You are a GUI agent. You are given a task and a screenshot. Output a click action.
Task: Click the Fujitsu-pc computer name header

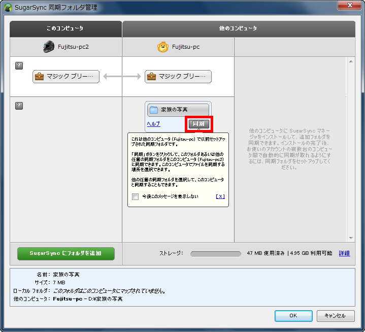point(185,47)
